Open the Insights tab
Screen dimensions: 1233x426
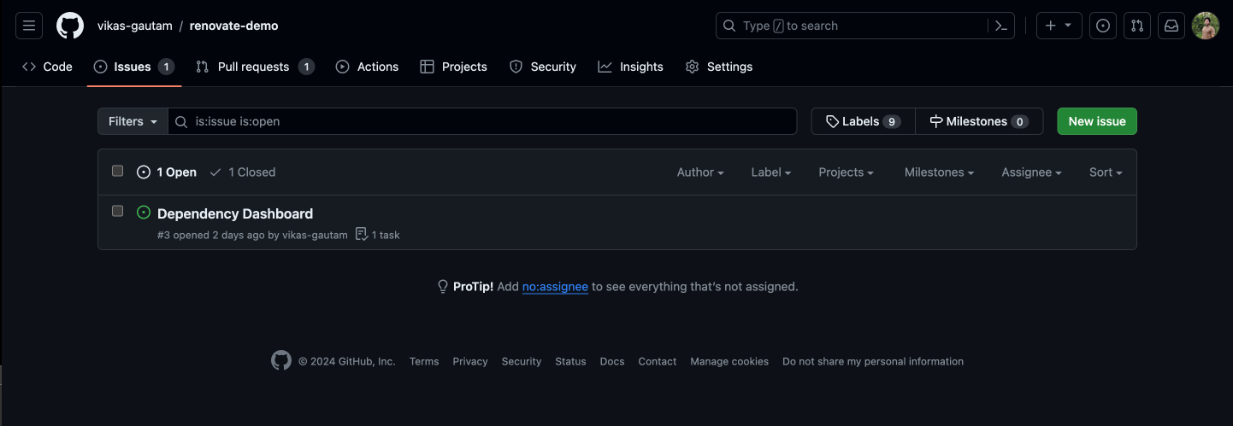631,67
